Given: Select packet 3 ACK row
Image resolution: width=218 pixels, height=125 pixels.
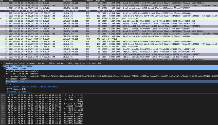Looking at the screenshot, I should point(109,8).
